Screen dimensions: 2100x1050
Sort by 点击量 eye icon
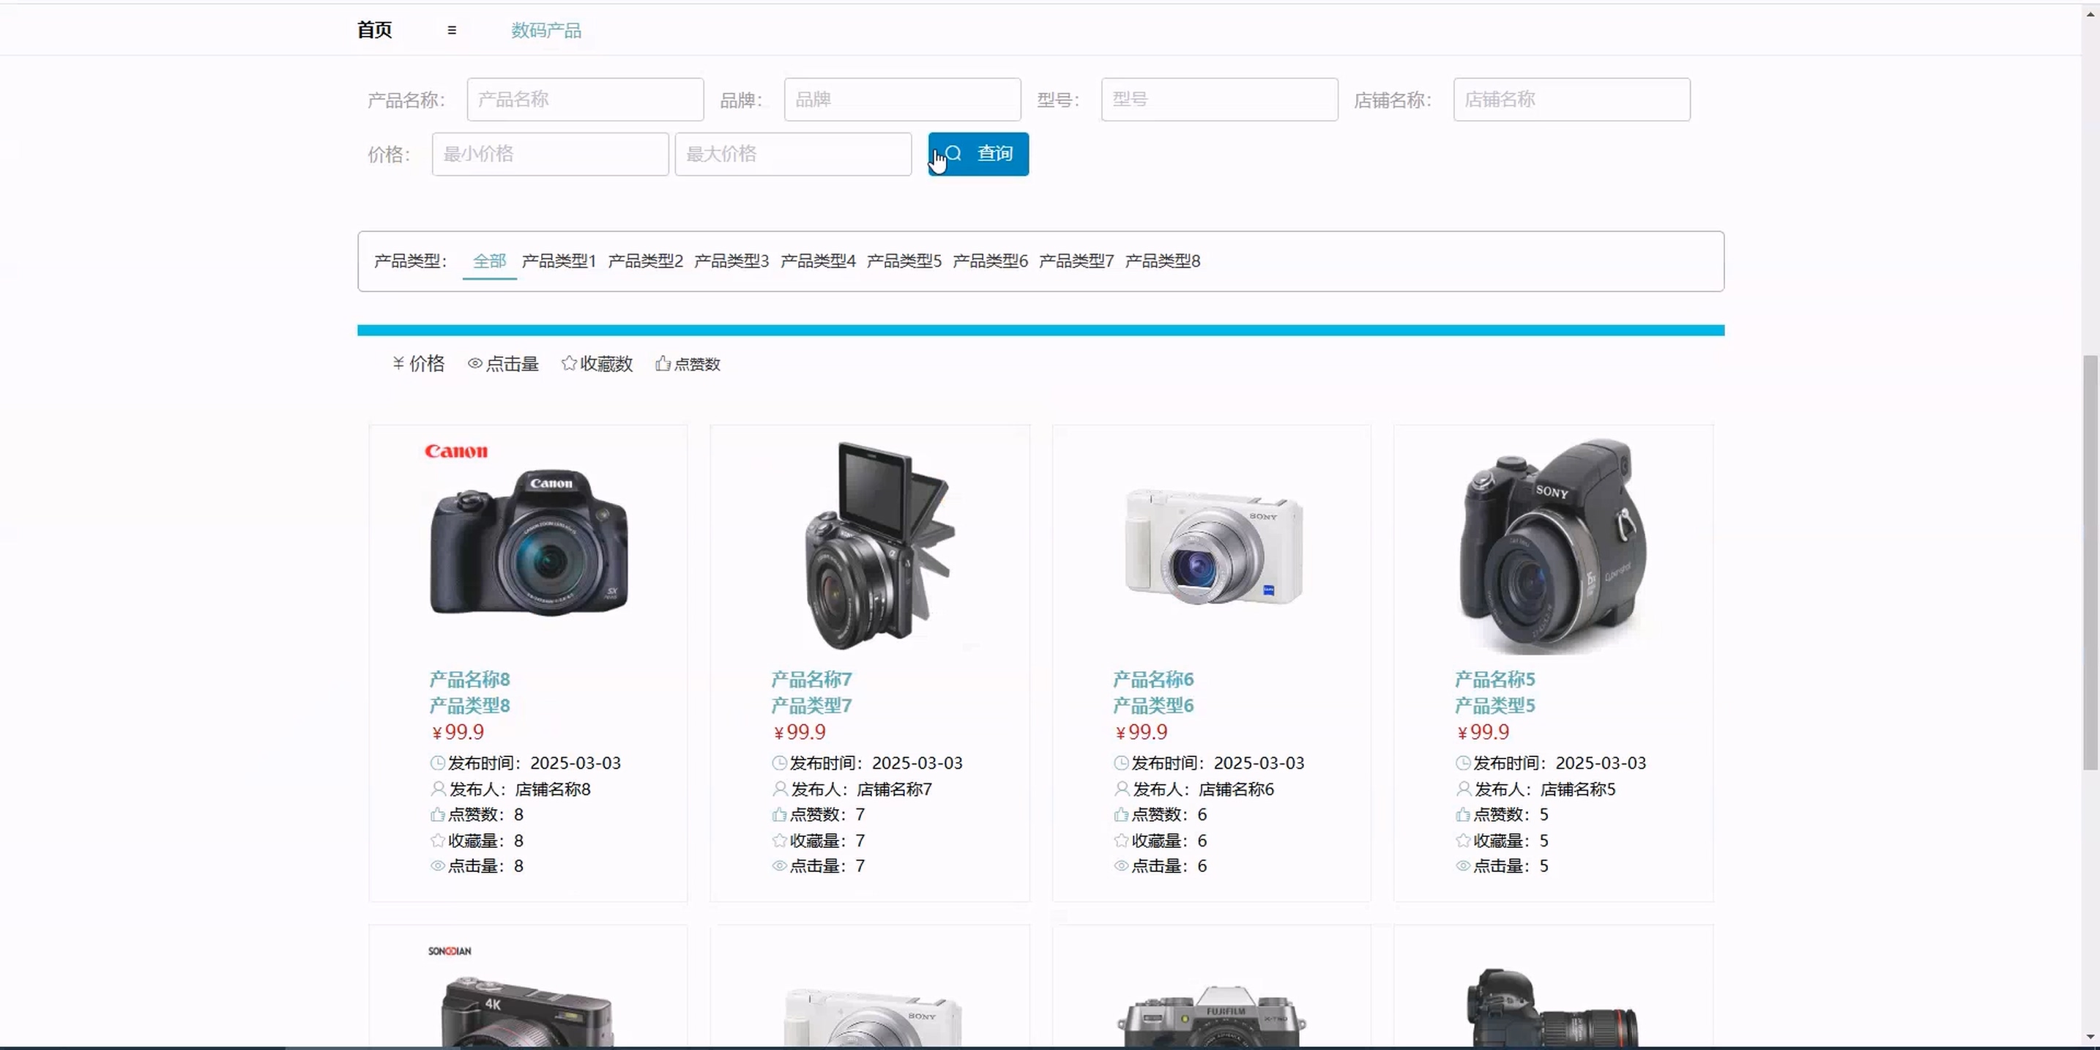point(474,364)
